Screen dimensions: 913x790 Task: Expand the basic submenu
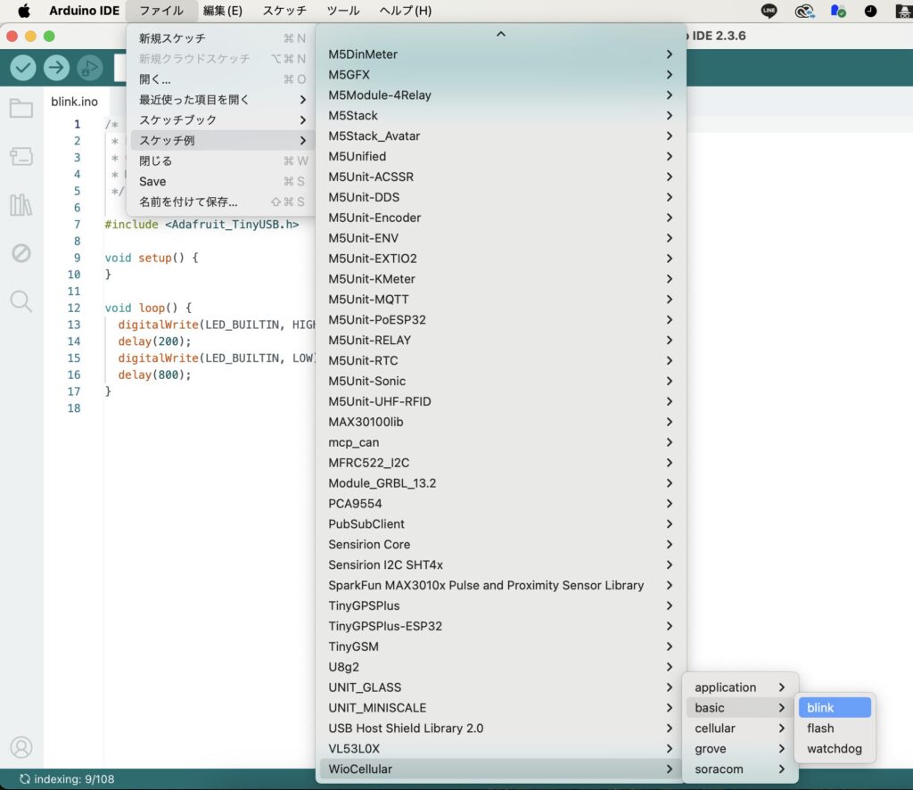tap(740, 708)
